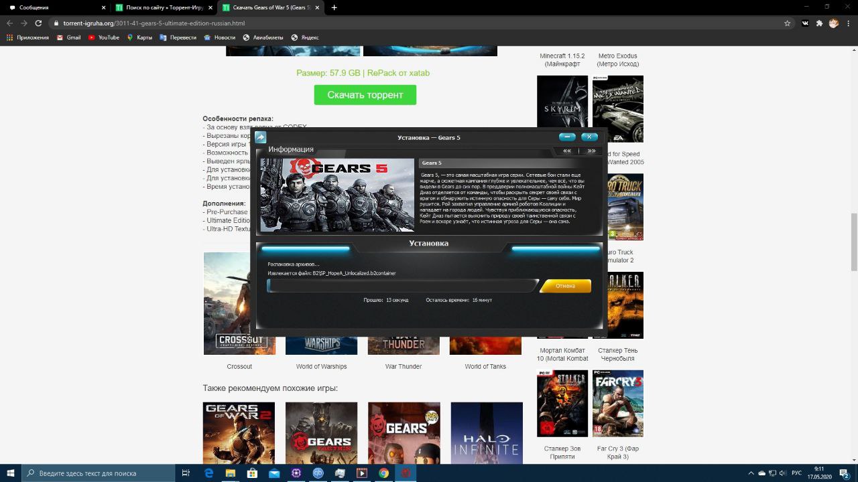Go forward in browser history
858x482 pixels.
24,23
